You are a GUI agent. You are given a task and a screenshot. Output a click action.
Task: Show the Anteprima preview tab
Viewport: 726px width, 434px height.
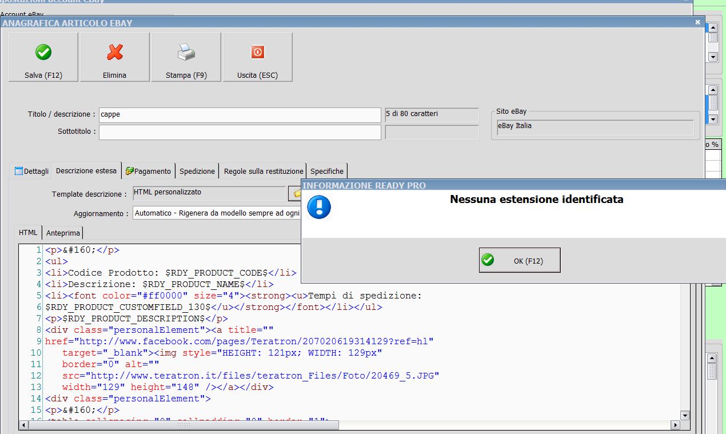point(63,233)
